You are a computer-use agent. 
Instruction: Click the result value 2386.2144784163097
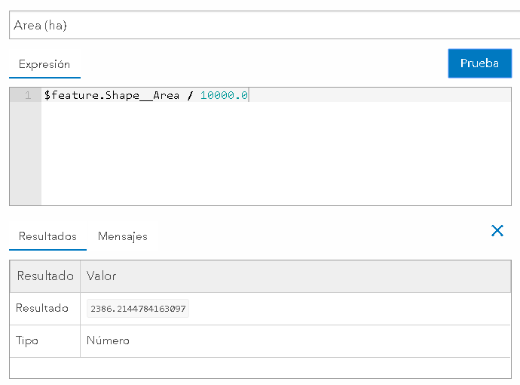138,309
